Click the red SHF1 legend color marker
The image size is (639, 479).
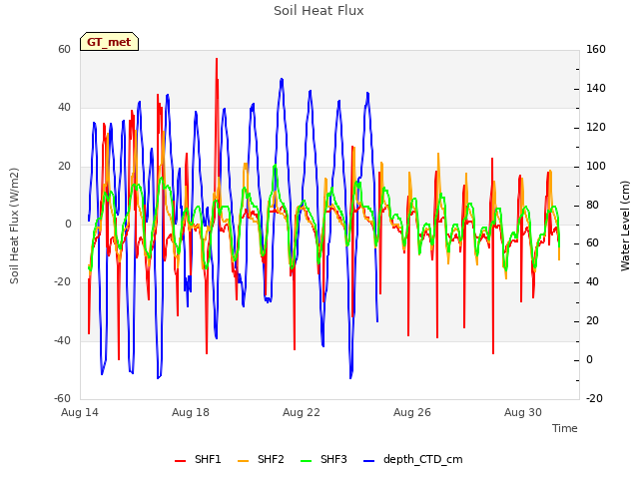(180, 461)
